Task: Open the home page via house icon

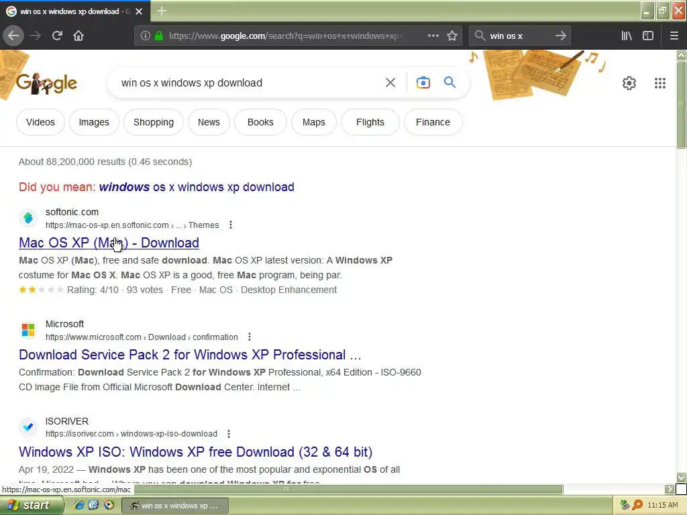Action: click(78, 36)
